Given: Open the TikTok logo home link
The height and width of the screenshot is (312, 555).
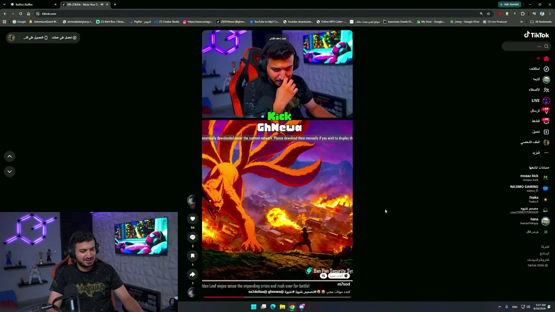Looking at the screenshot, I should [x=536, y=35].
